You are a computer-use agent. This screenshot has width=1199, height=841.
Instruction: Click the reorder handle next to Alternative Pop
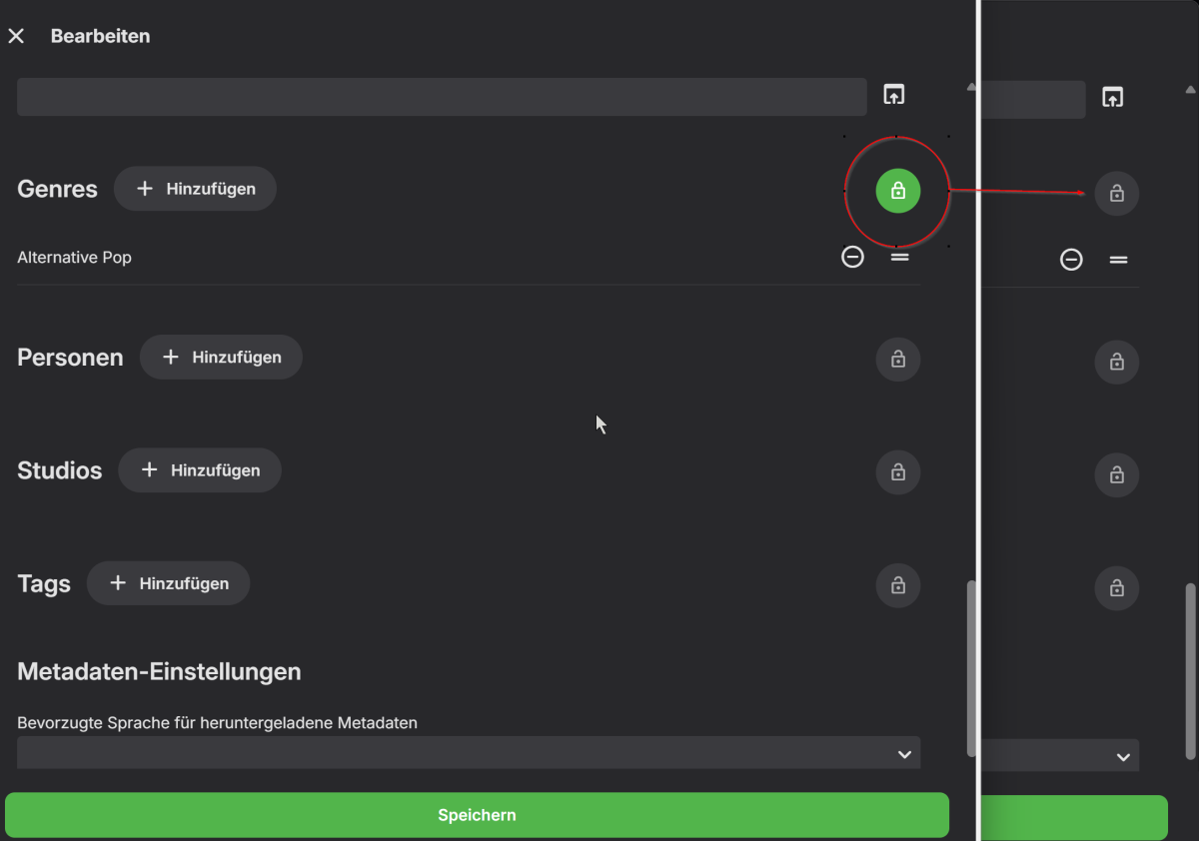(899, 257)
